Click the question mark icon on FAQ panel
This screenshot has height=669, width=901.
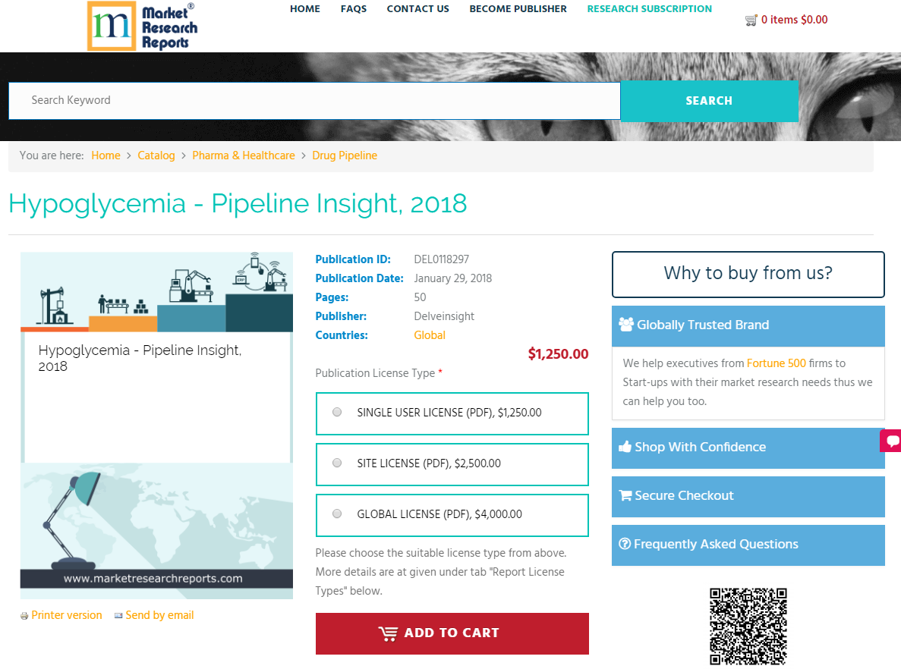625,544
